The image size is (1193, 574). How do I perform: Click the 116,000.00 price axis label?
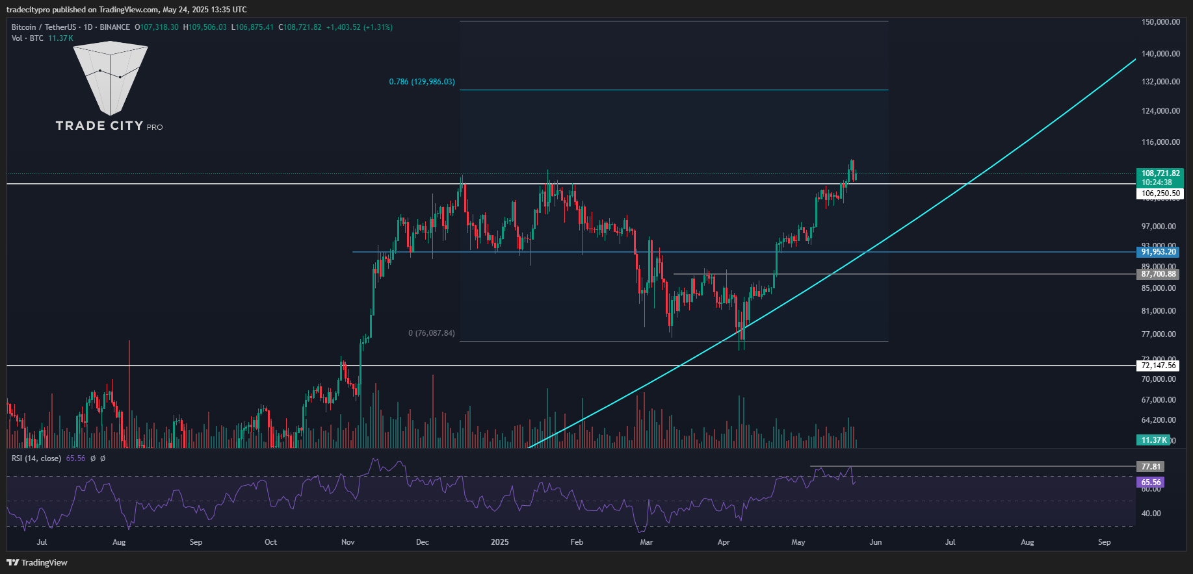pos(1160,142)
